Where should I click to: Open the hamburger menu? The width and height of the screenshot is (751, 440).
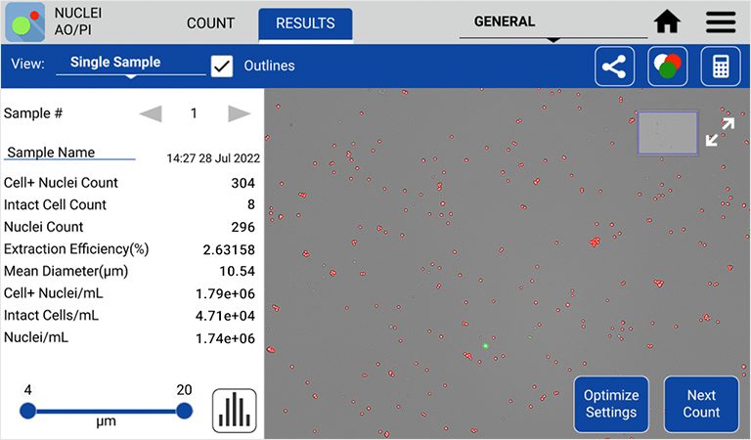pos(721,22)
